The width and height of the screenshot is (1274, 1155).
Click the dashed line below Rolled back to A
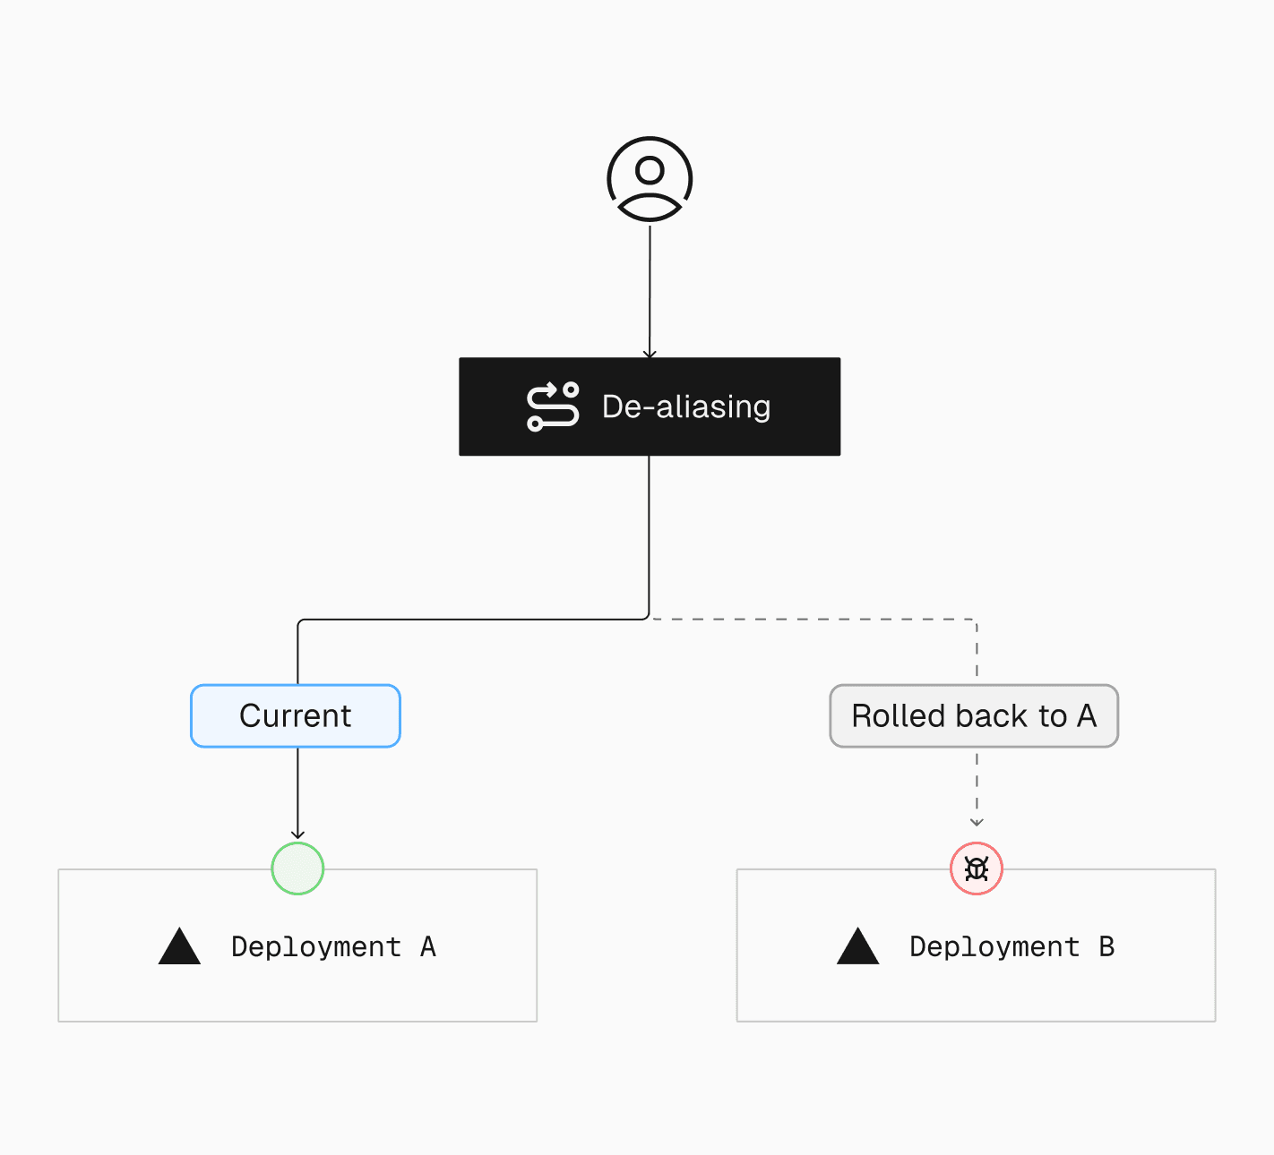coord(977,783)
